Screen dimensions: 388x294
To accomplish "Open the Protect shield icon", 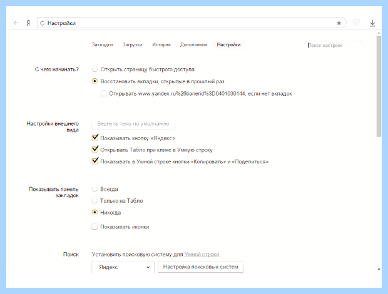I will [356, 23].
